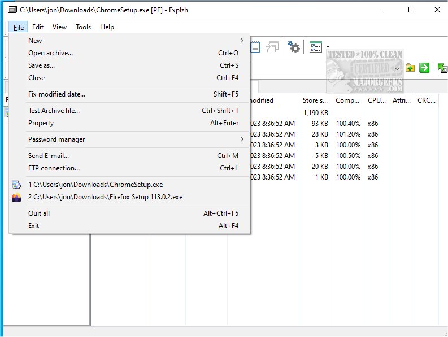
Task: Click the Password manager submenu chevron
Action: pos(242,139)
